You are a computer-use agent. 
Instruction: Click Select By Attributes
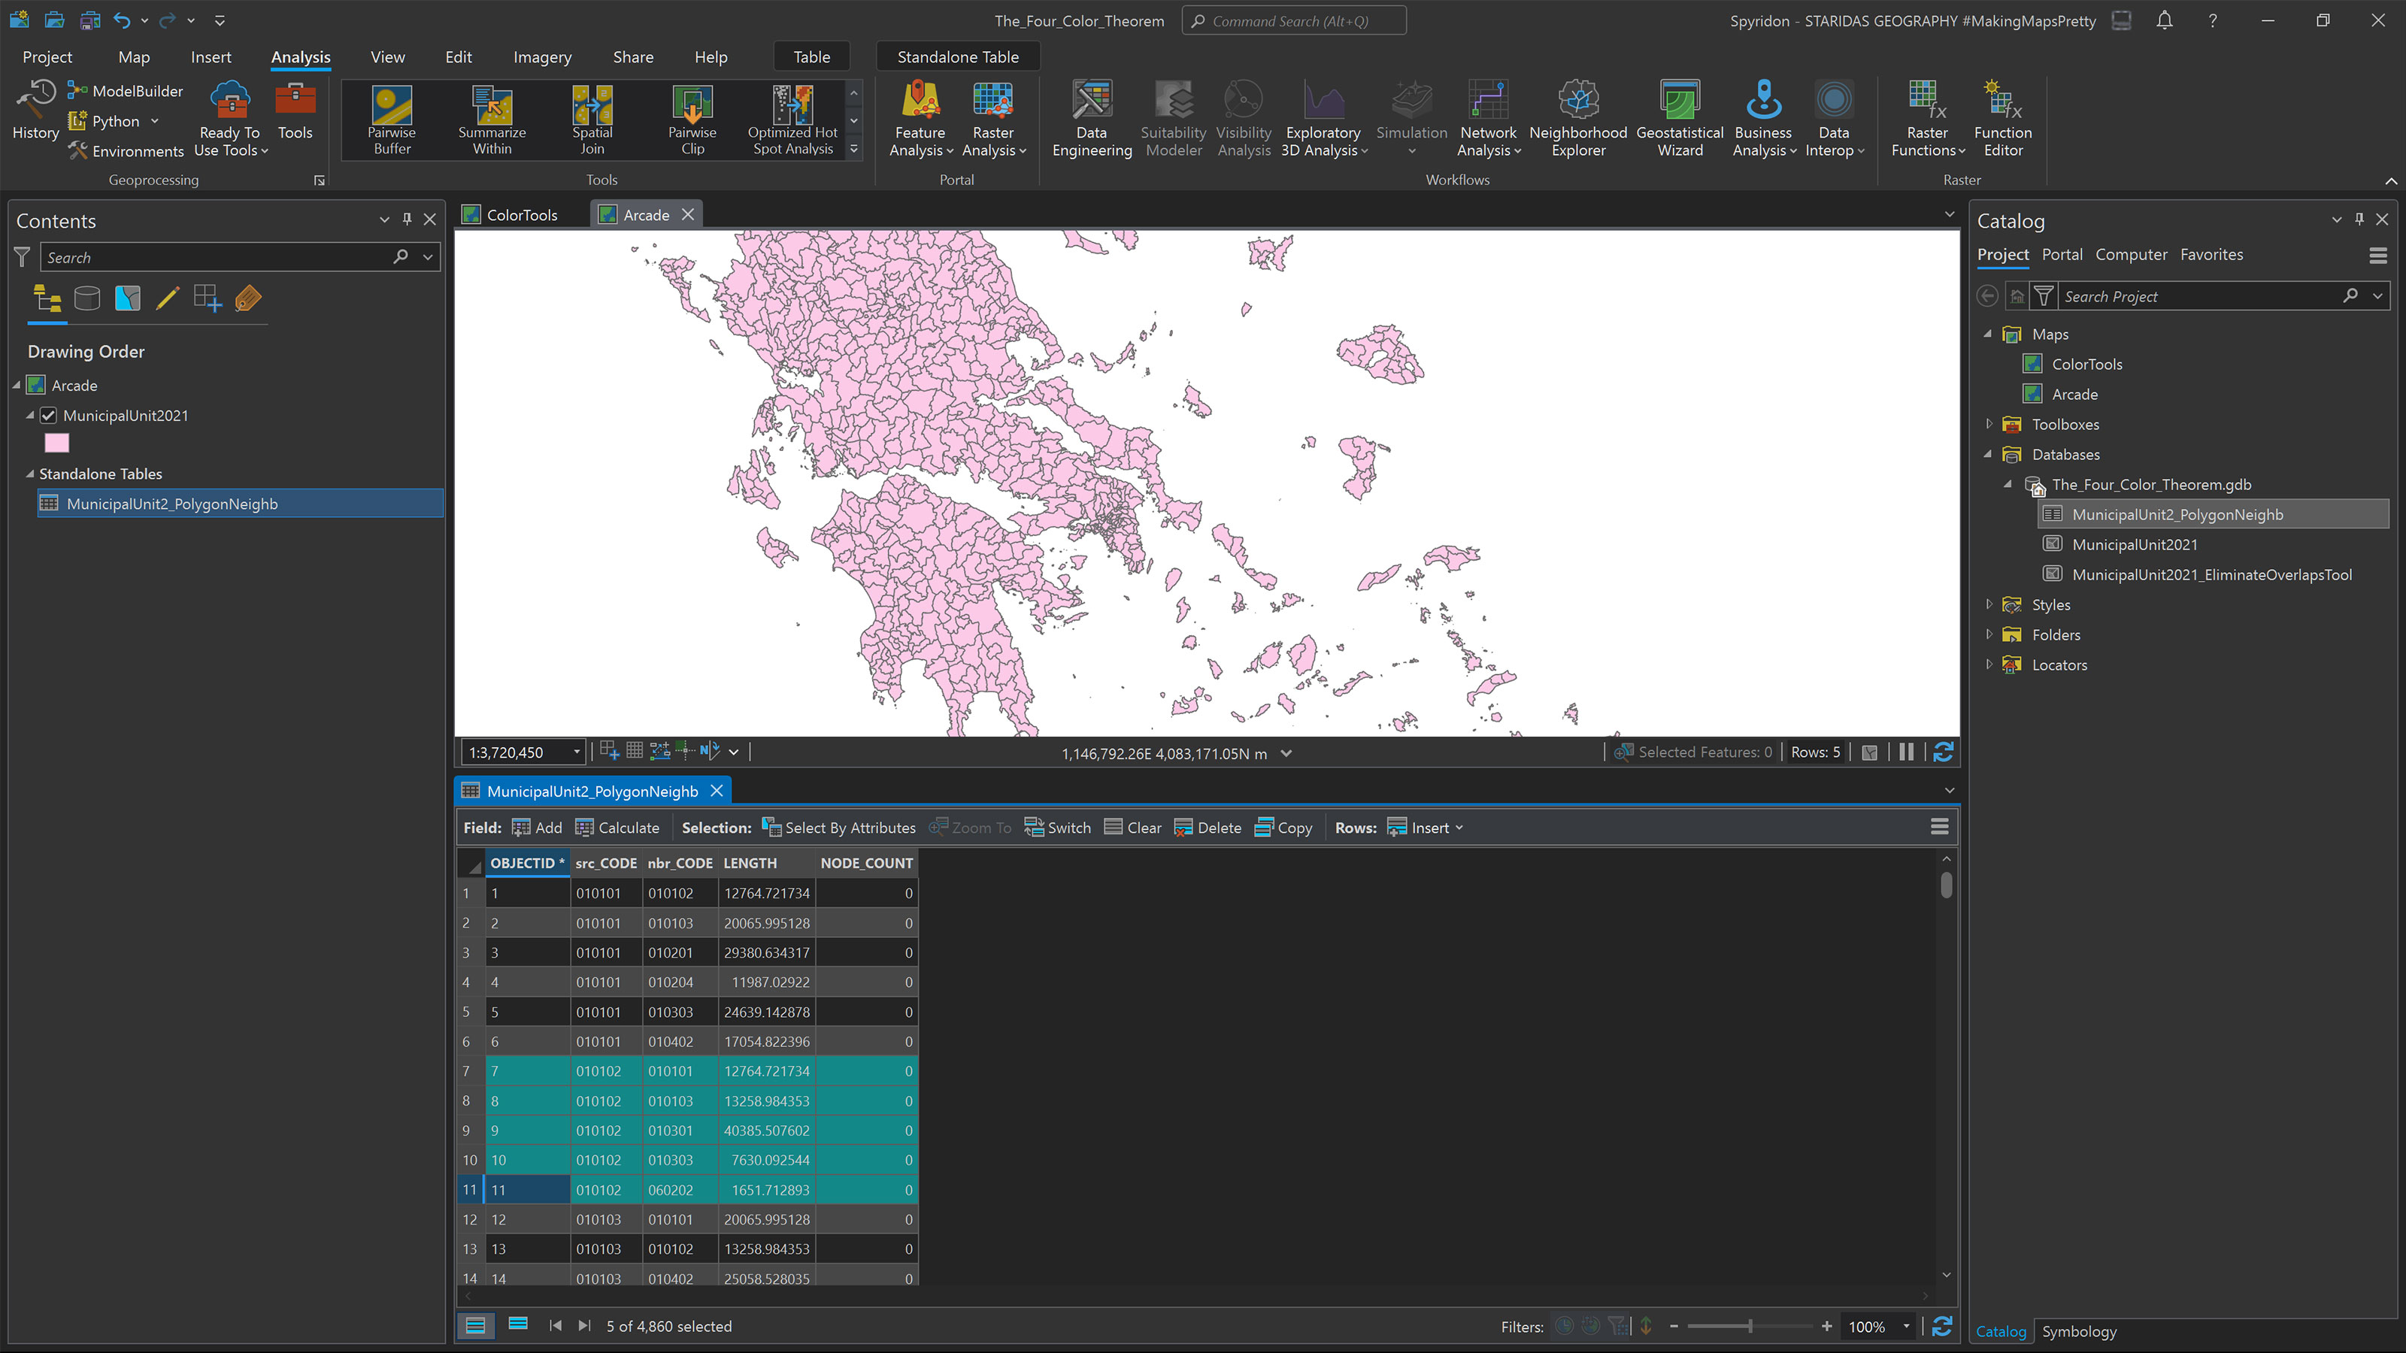(x=839, y=828)
